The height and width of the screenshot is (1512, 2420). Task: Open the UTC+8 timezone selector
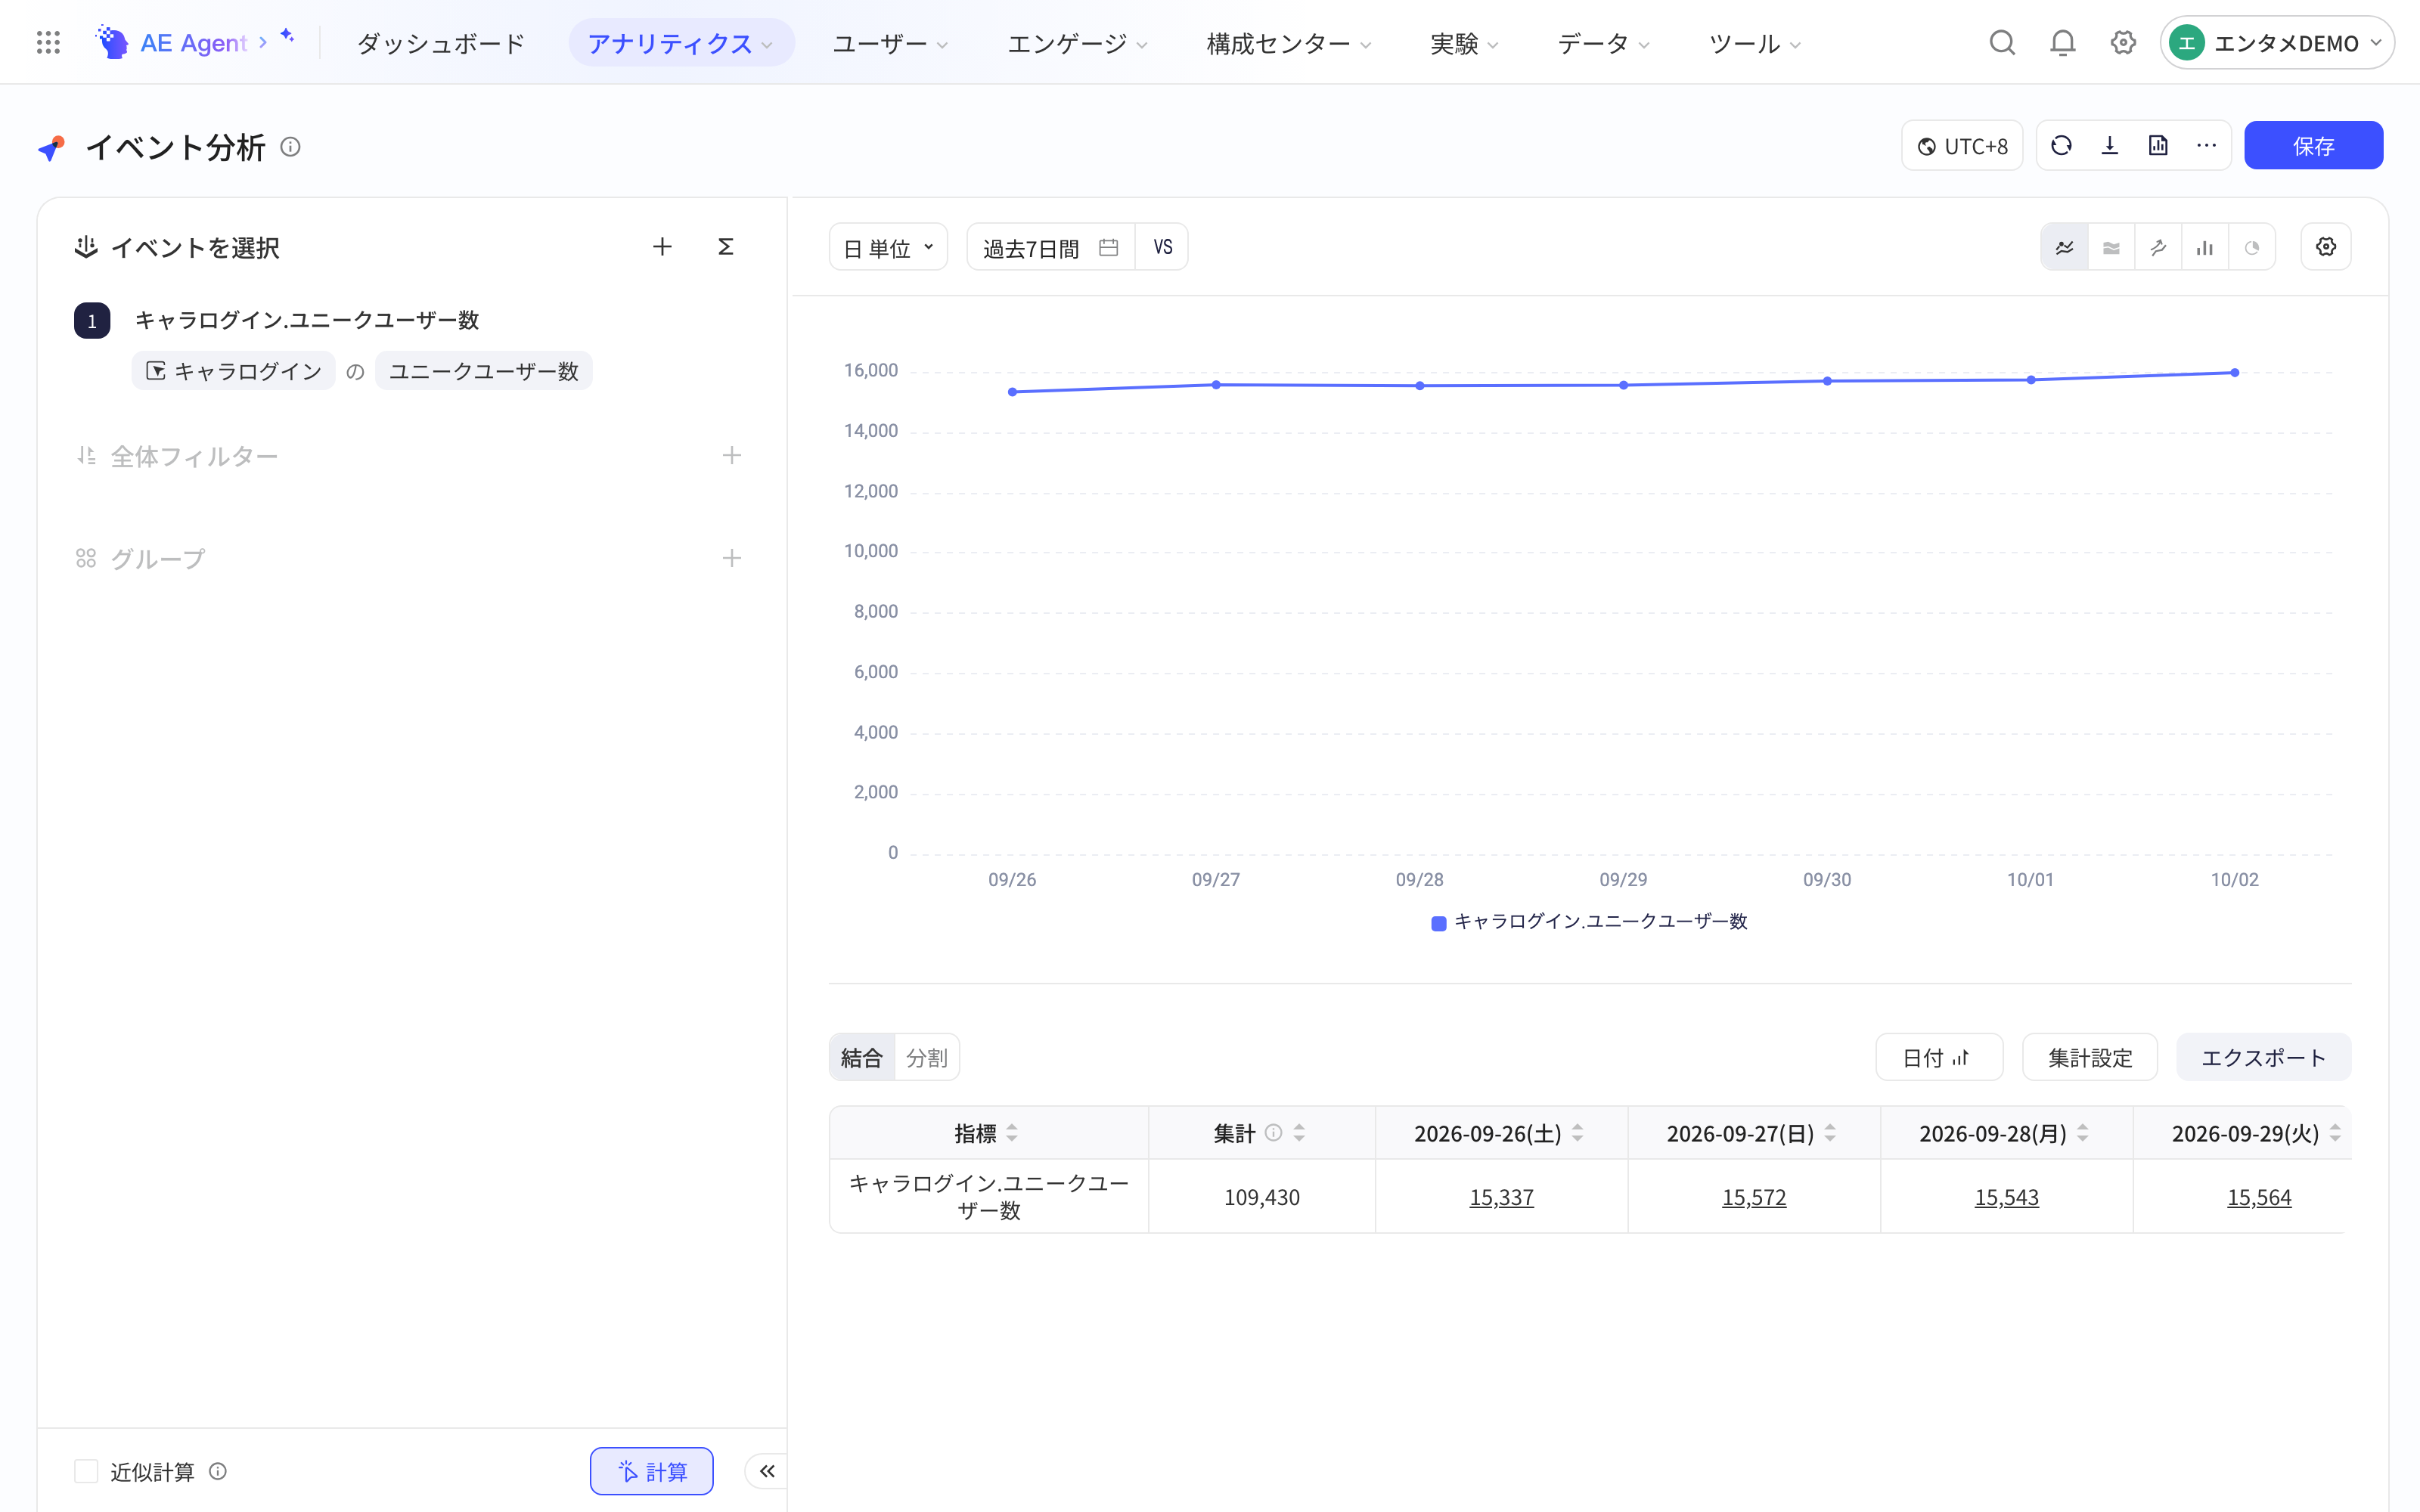pos(1962,146)
